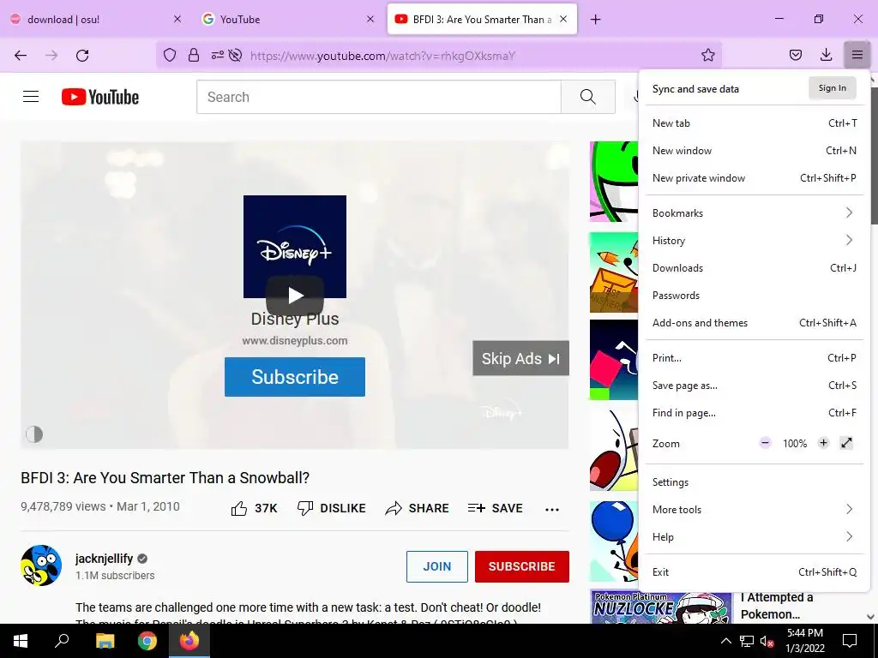The height and width of the screenshot is (658, 878).
Task: Zoom out with the minus button
Action: point(765,443)
